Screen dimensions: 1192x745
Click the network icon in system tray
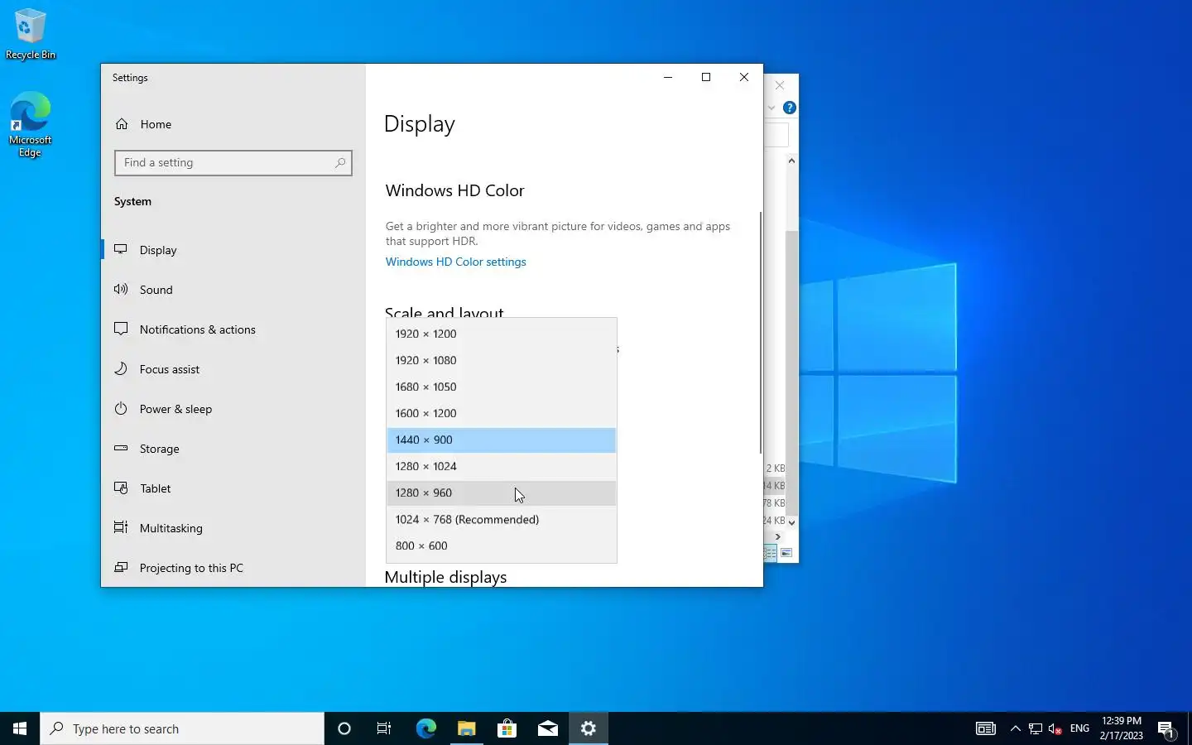[x=1036, y=728]
